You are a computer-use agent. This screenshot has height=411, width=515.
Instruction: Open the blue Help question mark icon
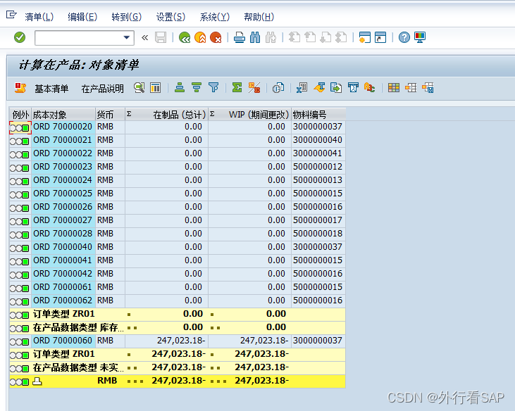click(404, 37)
